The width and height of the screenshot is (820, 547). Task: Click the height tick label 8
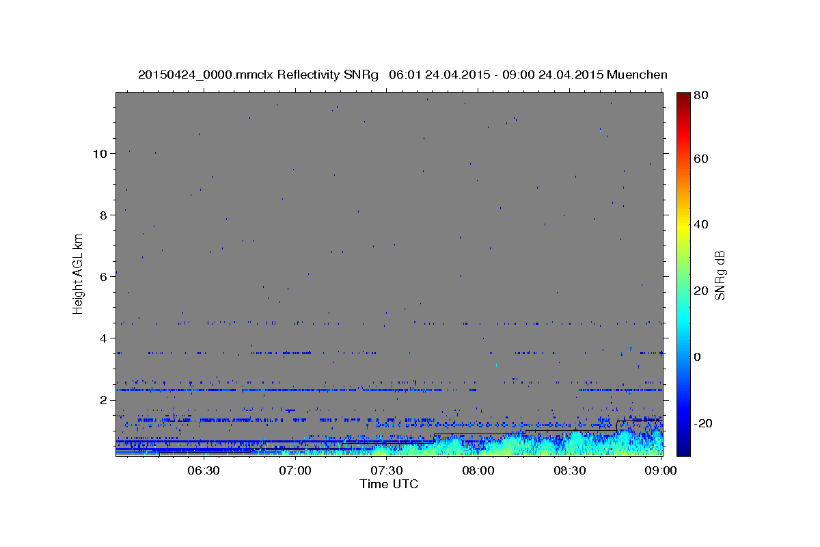coord(103,215)
